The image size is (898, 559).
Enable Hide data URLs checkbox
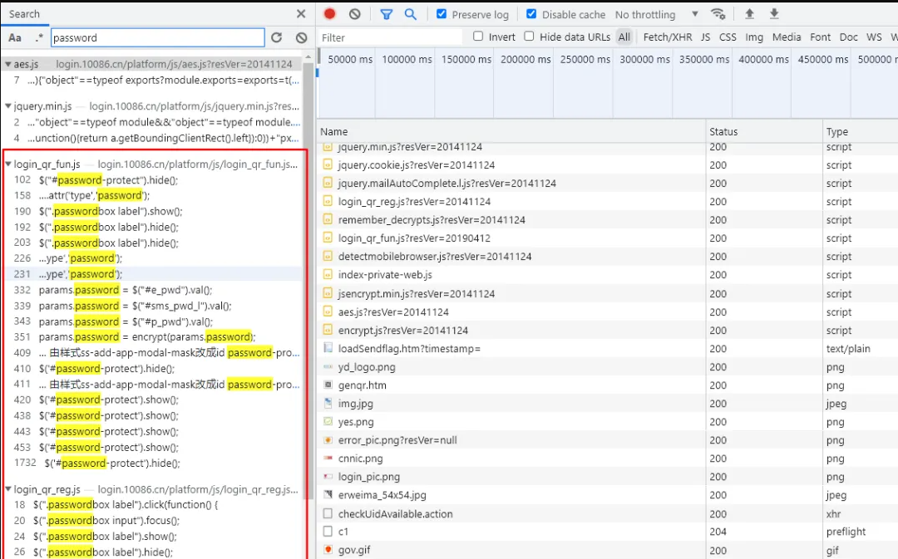coord(529,36)
